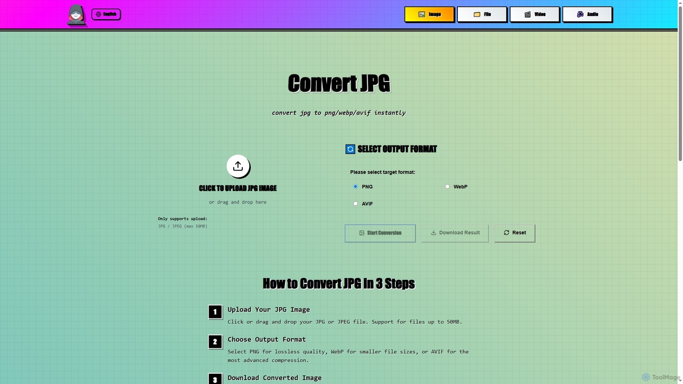The width and height of the screenshot is (683, 384).
Task: Click the 'Choose Output Format' step heading
Action: [267, 340]
